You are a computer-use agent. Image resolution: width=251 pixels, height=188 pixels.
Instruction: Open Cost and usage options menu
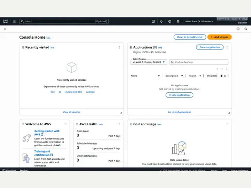(227, 124)
